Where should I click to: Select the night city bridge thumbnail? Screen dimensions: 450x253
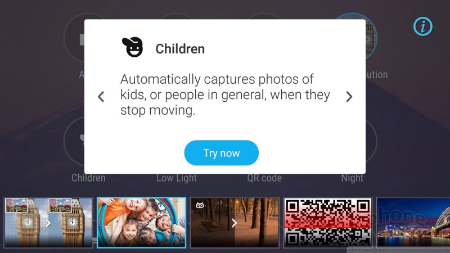[413, 222]
